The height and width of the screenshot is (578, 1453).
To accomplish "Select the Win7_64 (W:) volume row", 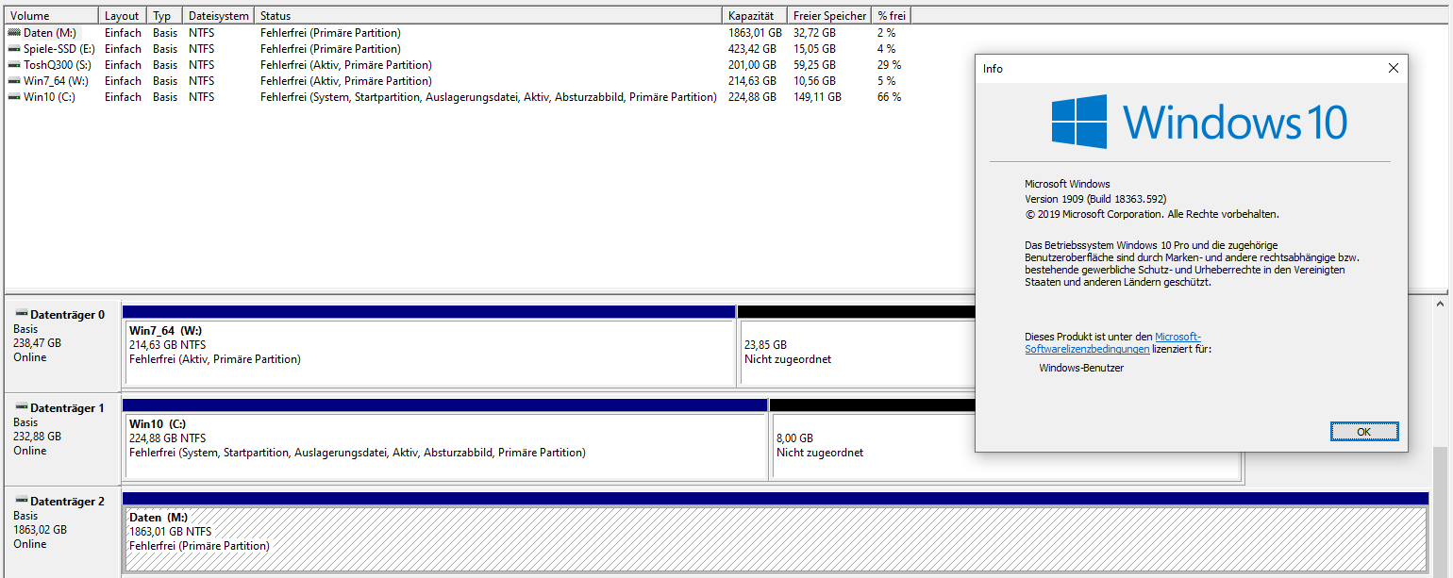I will point(458,81).
